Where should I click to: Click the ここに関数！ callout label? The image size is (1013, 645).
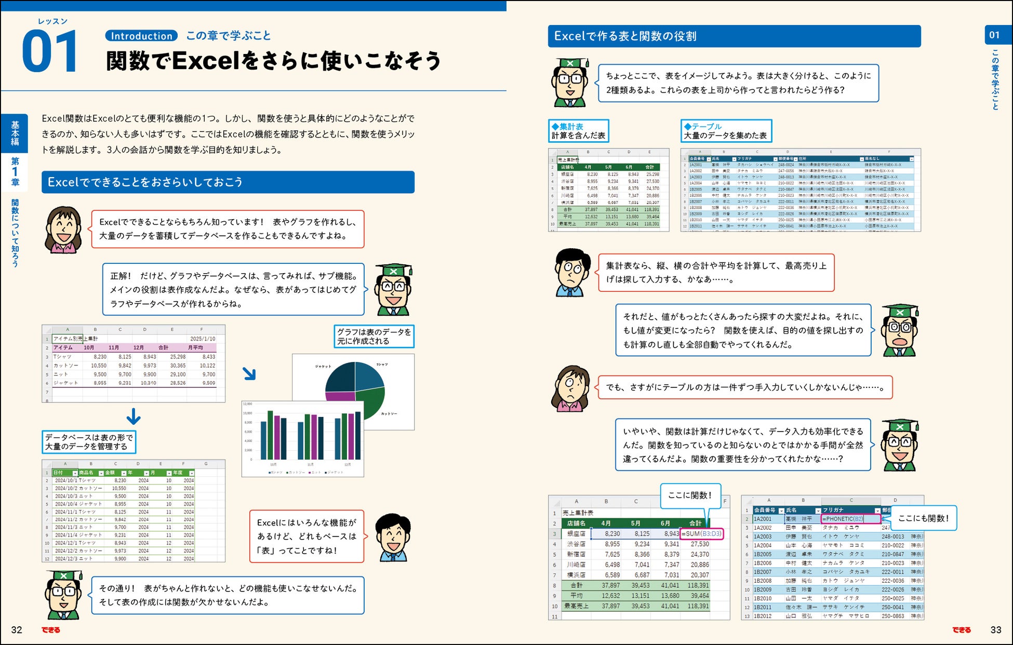(689, 495)
